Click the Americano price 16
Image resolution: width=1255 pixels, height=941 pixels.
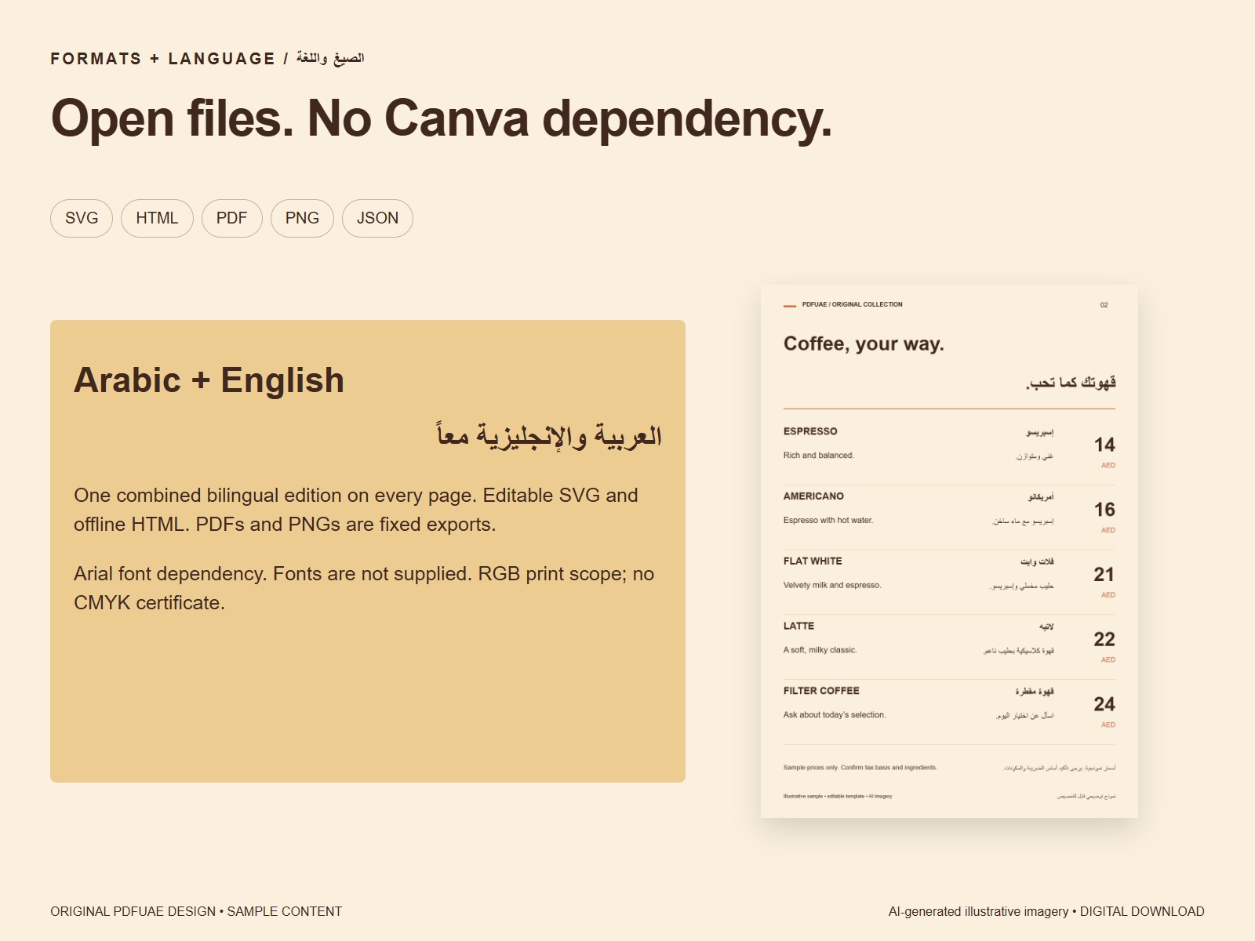click(x=1104, y=510)
